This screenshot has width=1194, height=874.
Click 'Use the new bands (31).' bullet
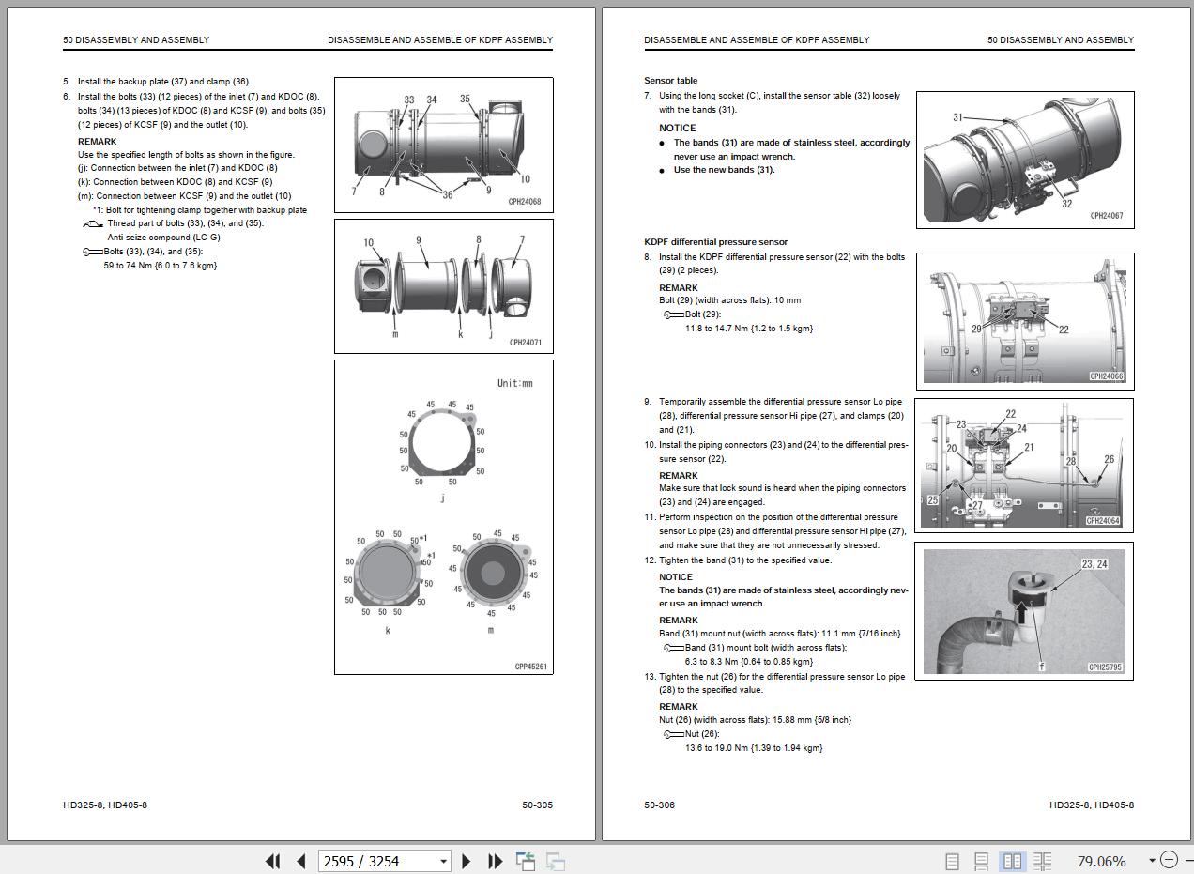[724, 170]
